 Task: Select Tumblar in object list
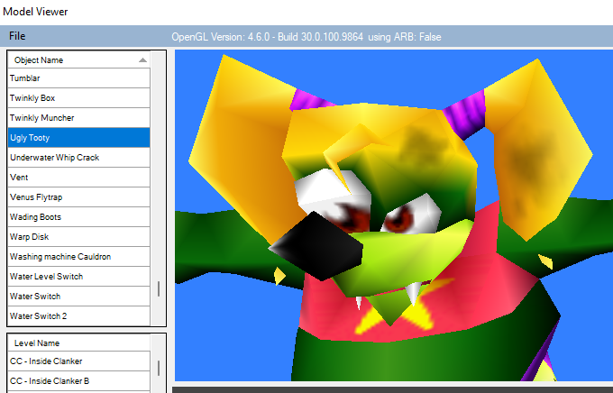pyautogui.click(x=78, y=78)
